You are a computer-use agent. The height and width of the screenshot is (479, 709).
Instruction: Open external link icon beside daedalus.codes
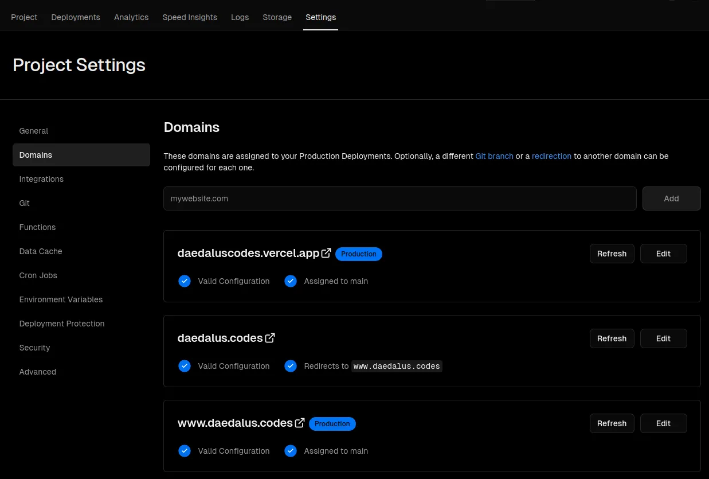click(x=270, y=338)
